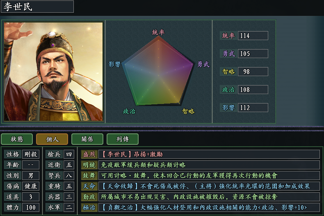Select the 極治 skill label
Image resolution: width=324 pixels, height=216 pixels.
coord(89,207)
